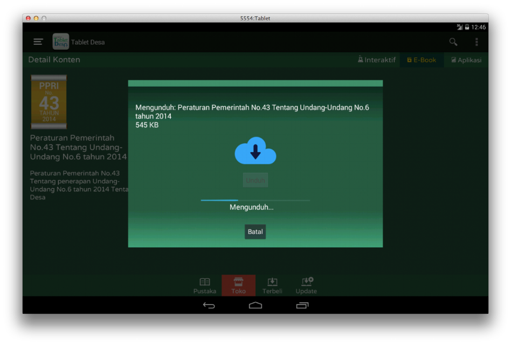The width and height of the screenshot is (511, 345).
Task: Open the hamburger navigation menu
Action: click(38, 42)
